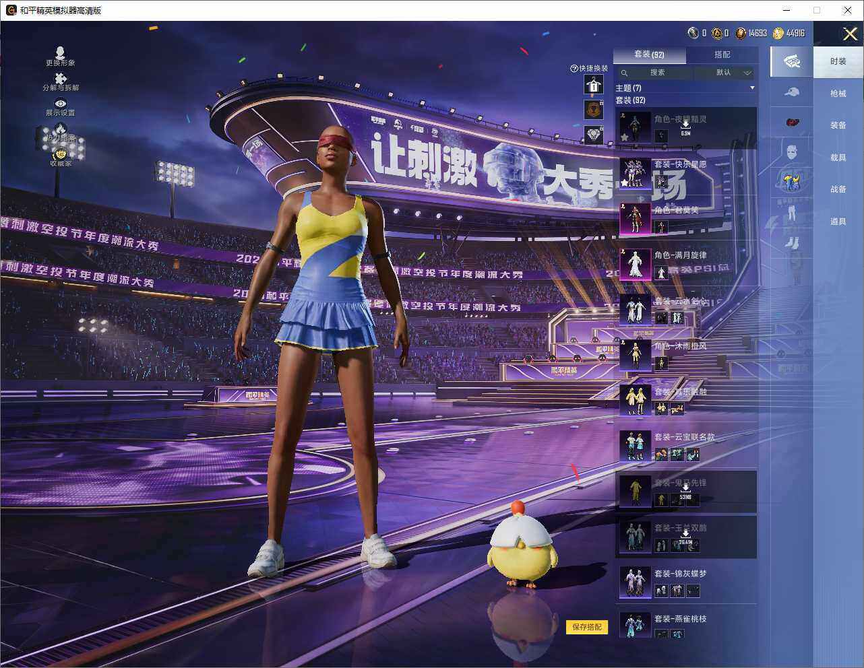The height and width of the screenshot is (668, 864).
Task: Click the 保存搭配 save button
Action: (587, 627)
